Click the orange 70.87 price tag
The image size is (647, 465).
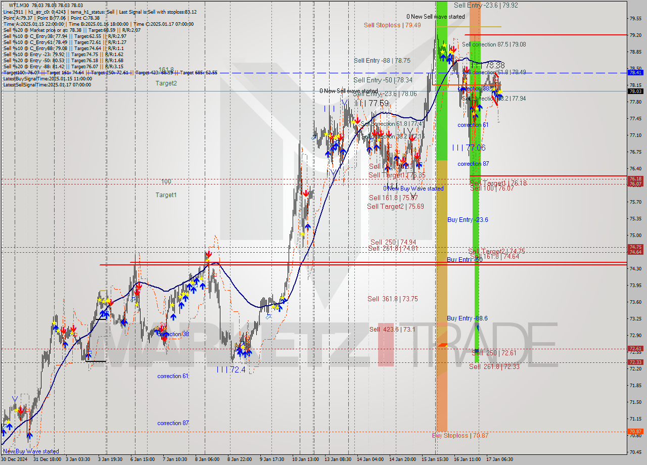point(635,432)
